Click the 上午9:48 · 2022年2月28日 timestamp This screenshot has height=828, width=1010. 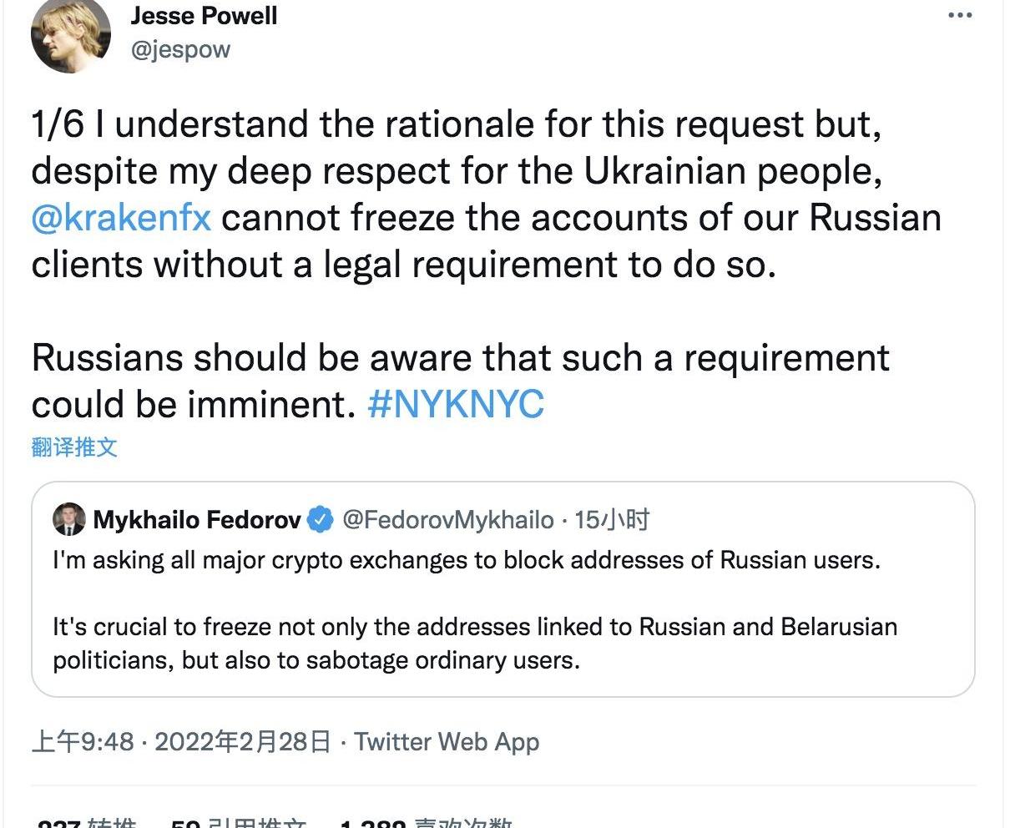point(180,741)
